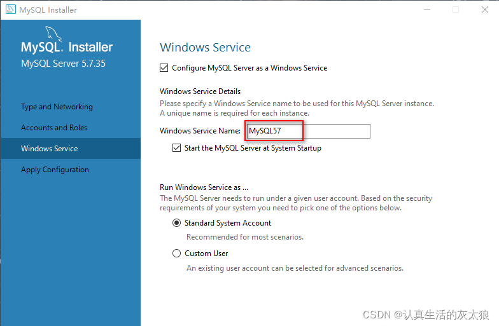Click the Run Windows Service as ... label

(x=204, y=187)
